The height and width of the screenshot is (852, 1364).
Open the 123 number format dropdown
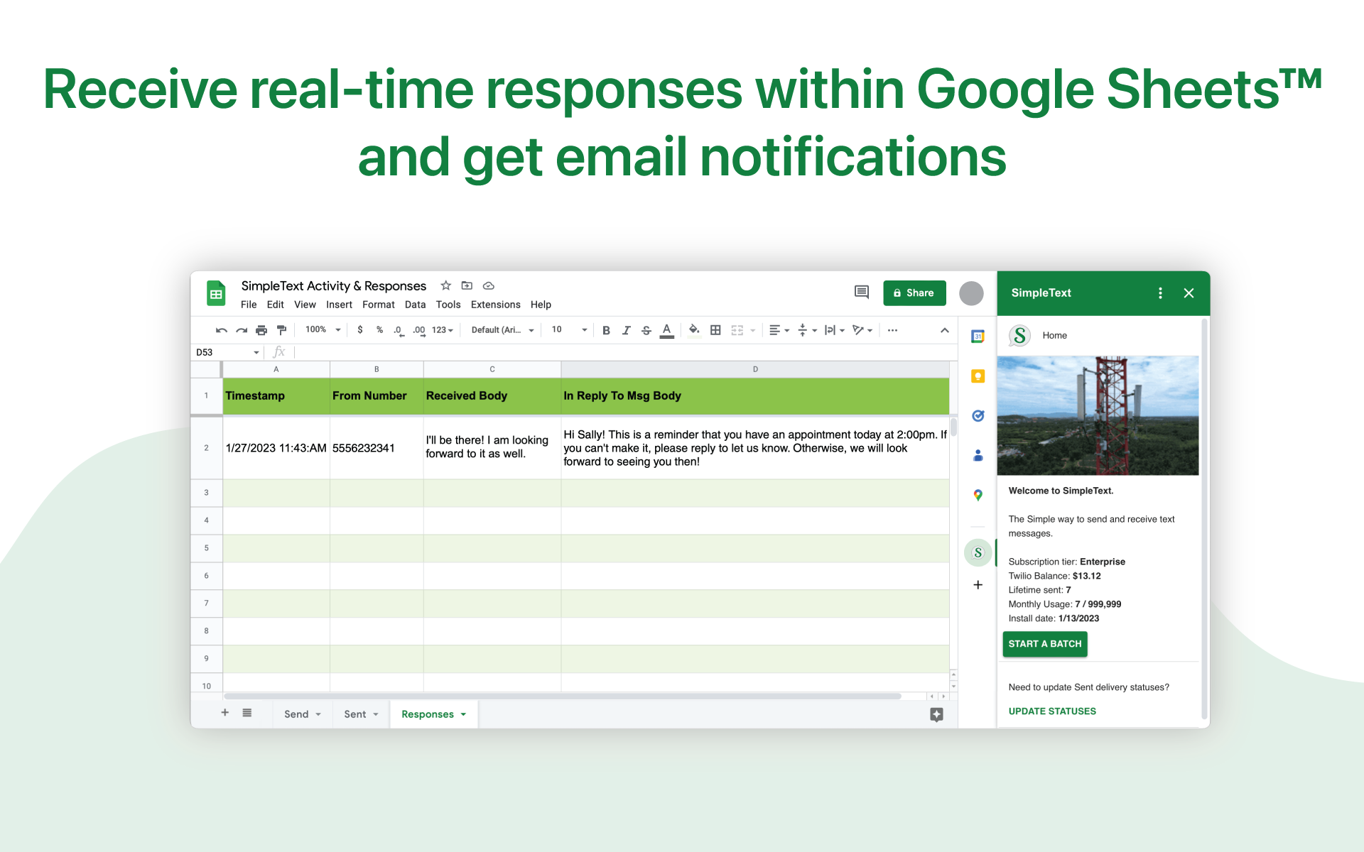442,330
